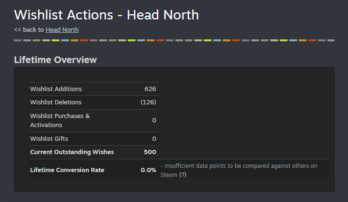348x202 pixels.
Task: Click the (?) help link
Action: [182, 175]
